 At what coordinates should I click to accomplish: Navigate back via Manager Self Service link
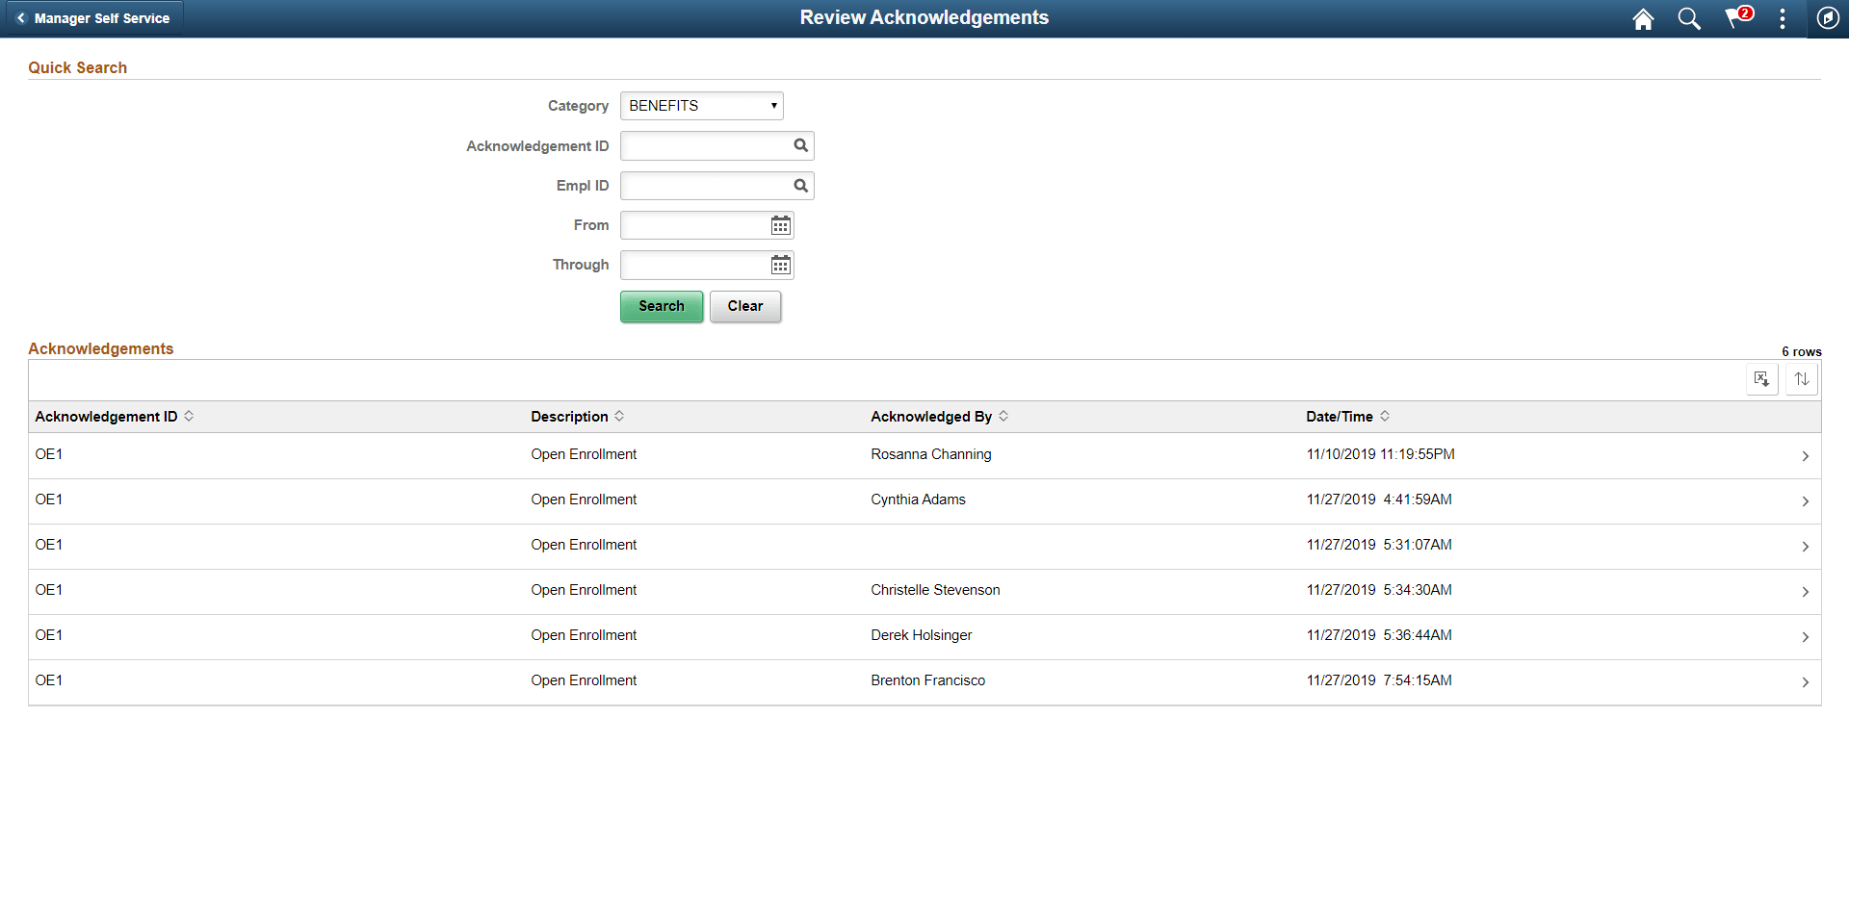93,17
